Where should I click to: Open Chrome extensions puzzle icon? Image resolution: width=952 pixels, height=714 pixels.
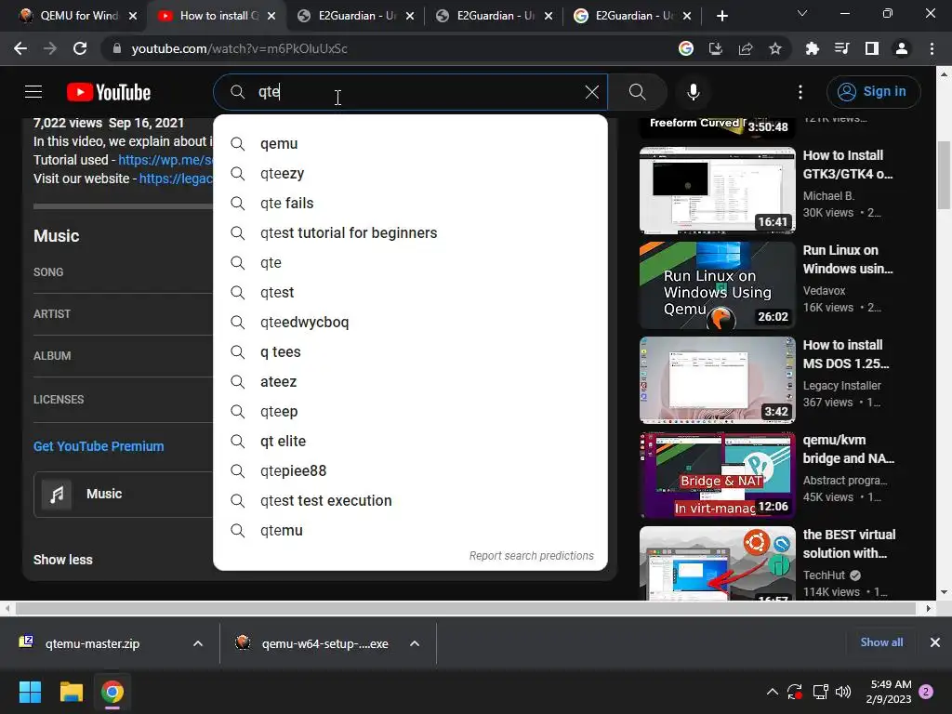click(x=813, y=48)
